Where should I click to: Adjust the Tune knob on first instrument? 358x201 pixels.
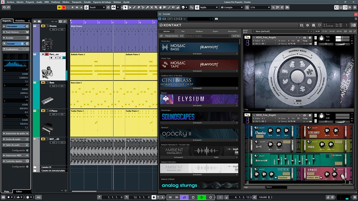pos(321,38)
